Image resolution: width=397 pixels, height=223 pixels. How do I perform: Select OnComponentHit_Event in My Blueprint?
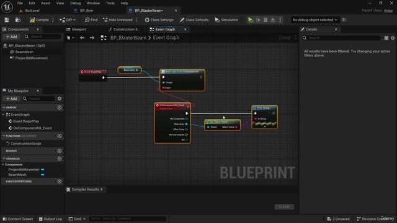tap(32, 128)
